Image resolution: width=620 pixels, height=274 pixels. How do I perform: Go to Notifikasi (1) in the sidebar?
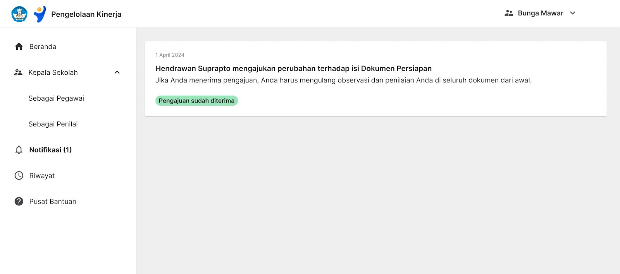tap(50, 150)
